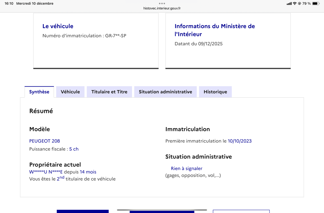The width and height of the screenshot is (324, 213).
Task: Click the Rien à signaler status
Action: (x=186, y=168)
